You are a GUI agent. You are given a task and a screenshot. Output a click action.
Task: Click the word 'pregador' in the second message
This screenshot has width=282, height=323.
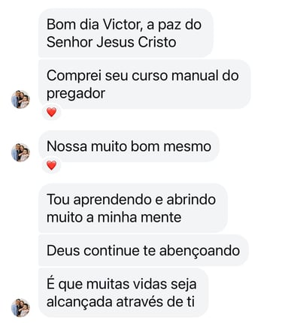coord(76,94)
